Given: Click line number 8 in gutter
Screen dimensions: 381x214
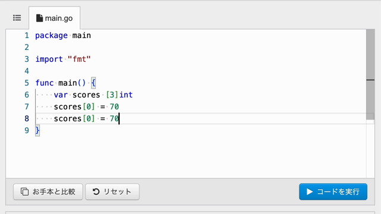Looking at the screenshot, I should tap(27, 119).
